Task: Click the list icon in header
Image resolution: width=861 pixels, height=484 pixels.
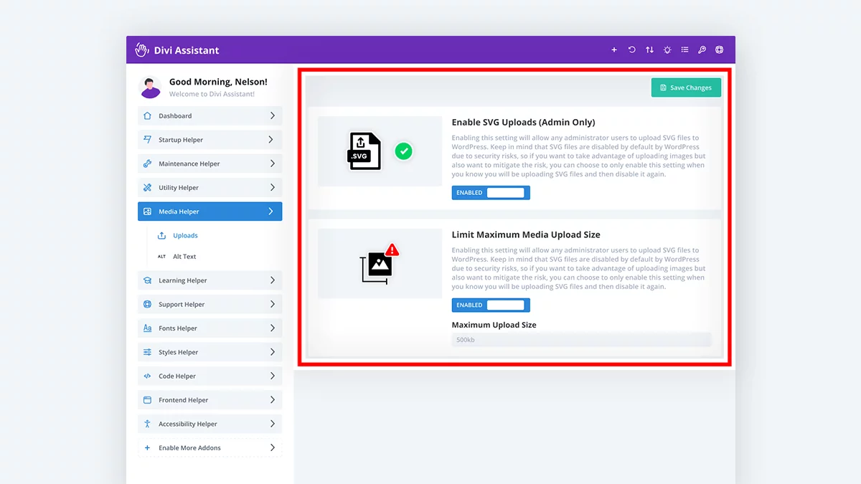Action: pos(684,50)
